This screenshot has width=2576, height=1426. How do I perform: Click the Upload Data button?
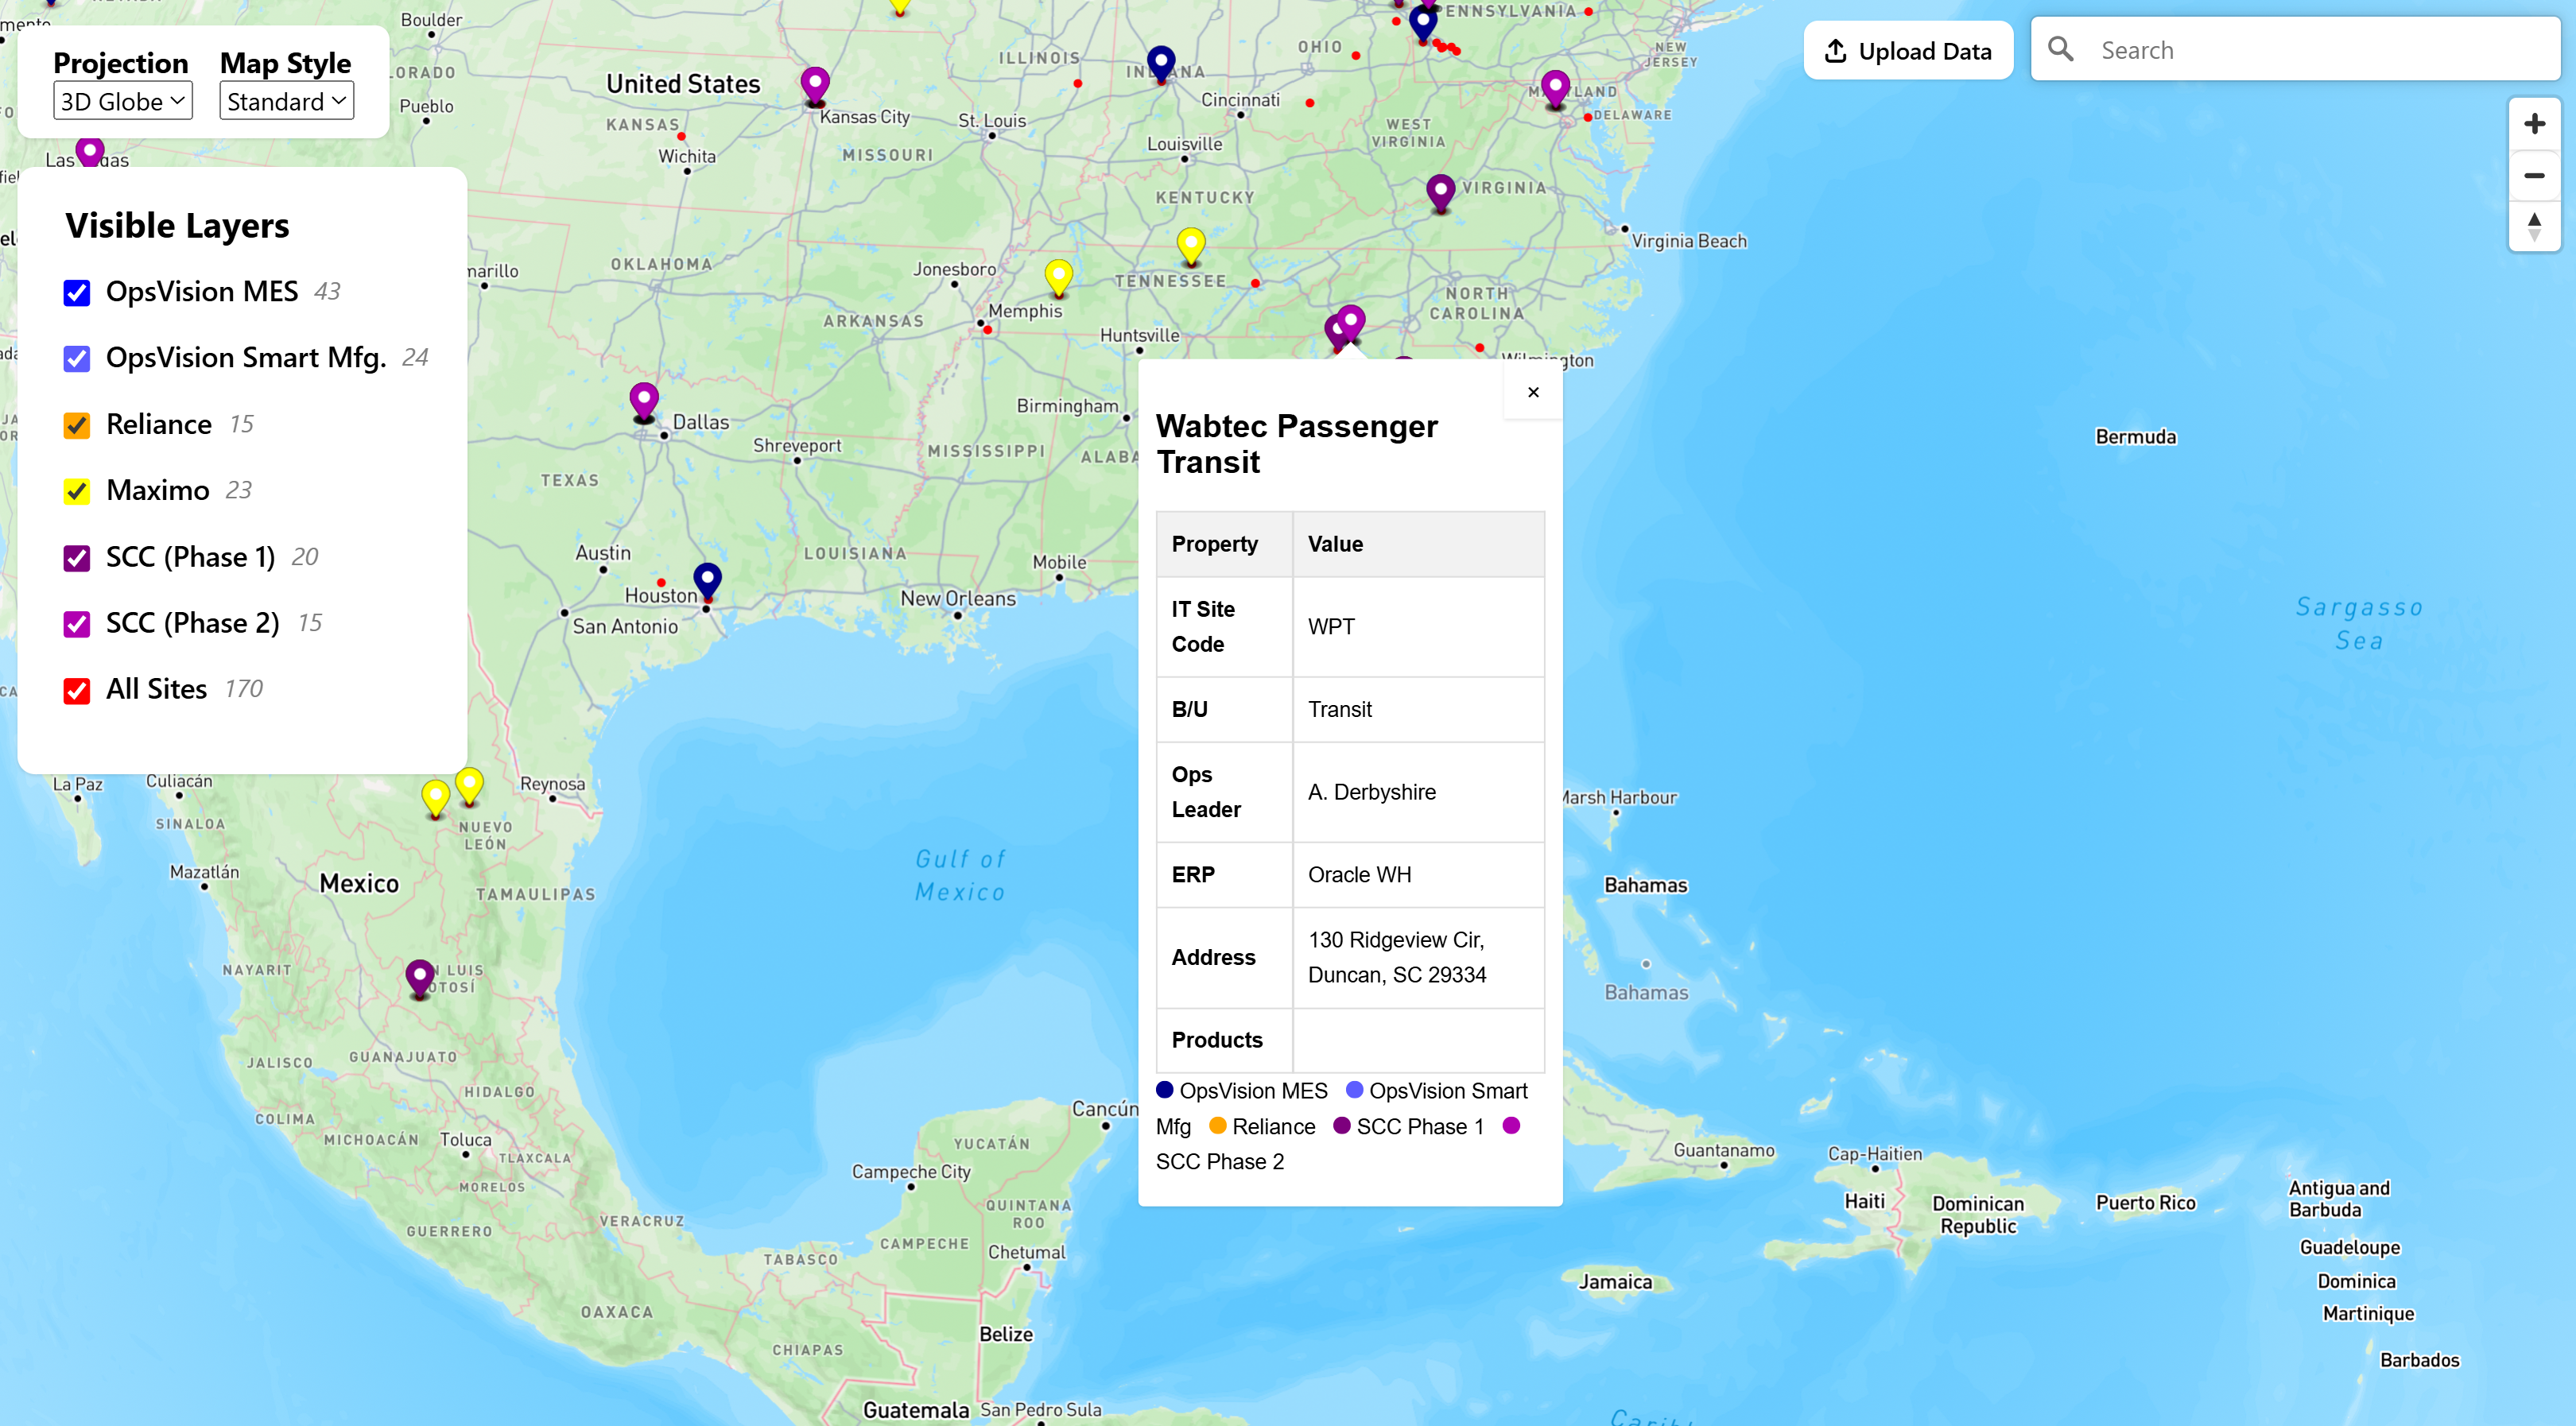1908,51
